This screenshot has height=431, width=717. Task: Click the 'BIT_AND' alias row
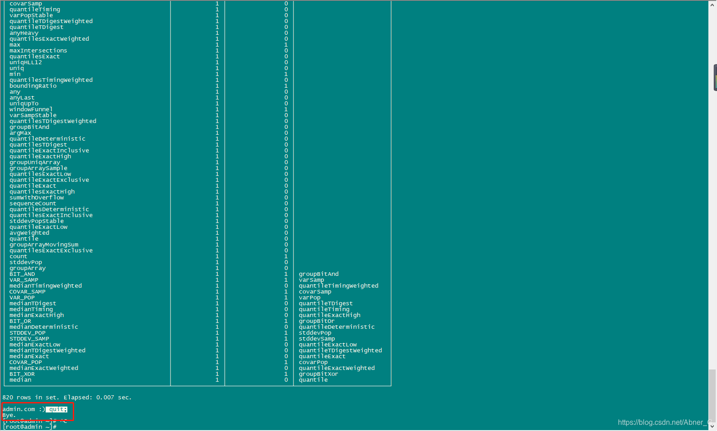22,274
